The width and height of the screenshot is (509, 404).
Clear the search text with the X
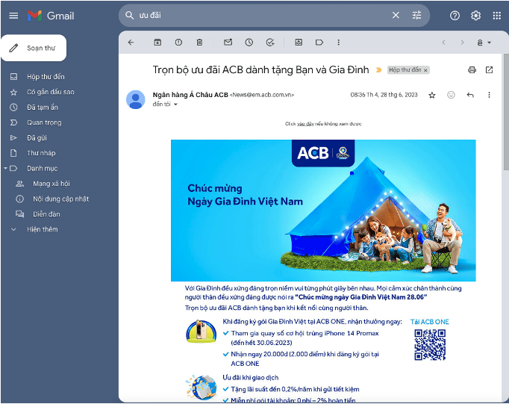[x=396, y=15]
